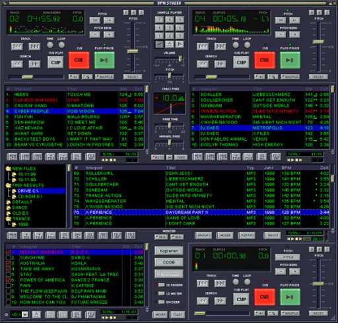Check the box for track 2 Sunchyme
Screen dimensions: 338x323
point(8,258)
